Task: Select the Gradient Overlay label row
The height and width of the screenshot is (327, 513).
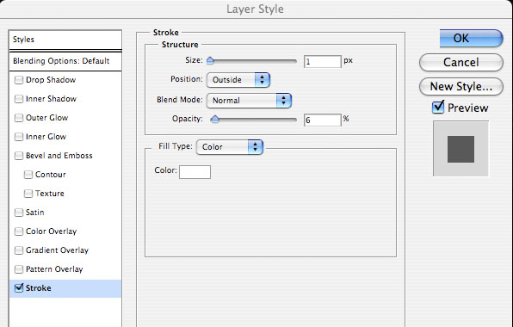Action: (x=57, y=250)
